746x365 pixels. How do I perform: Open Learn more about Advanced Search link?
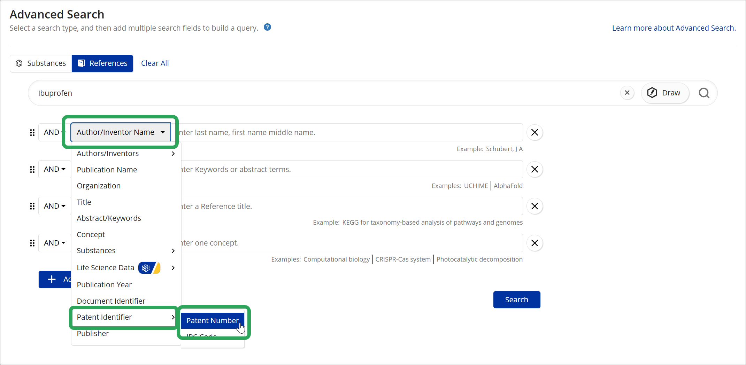[674, 28]
